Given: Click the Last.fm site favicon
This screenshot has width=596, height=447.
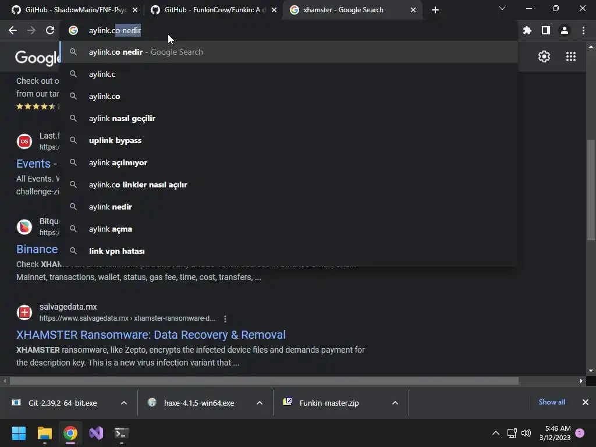Looking at the screenshot, I should pos(24,141).
